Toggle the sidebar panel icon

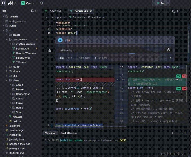click(3, 3)
